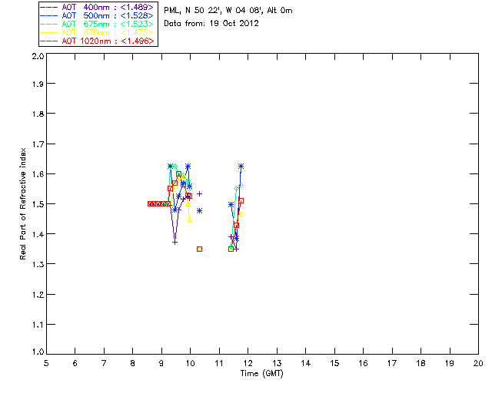Click the isolated blue asterisk marker near 1.48

(199, 211)
